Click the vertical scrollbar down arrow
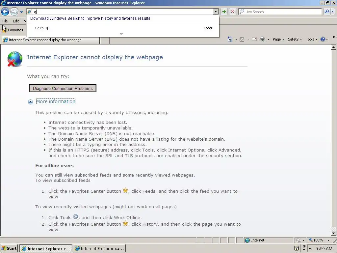The image size is (337, 253). 334,233
